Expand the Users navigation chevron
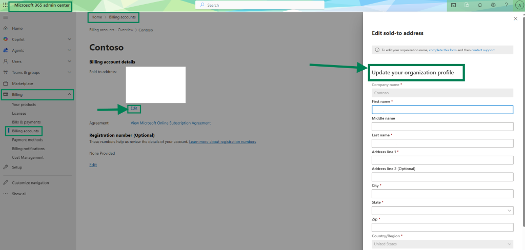 [69, 61]
